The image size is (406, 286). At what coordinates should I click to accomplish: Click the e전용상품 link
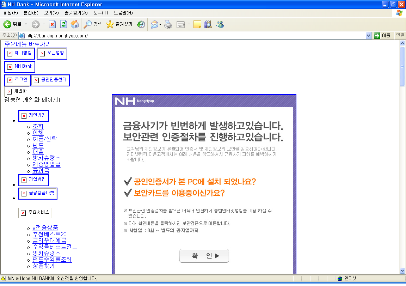(x=45, y=228)
